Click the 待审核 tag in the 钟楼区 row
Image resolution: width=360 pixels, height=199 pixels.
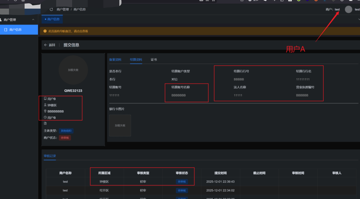[182, 181]
